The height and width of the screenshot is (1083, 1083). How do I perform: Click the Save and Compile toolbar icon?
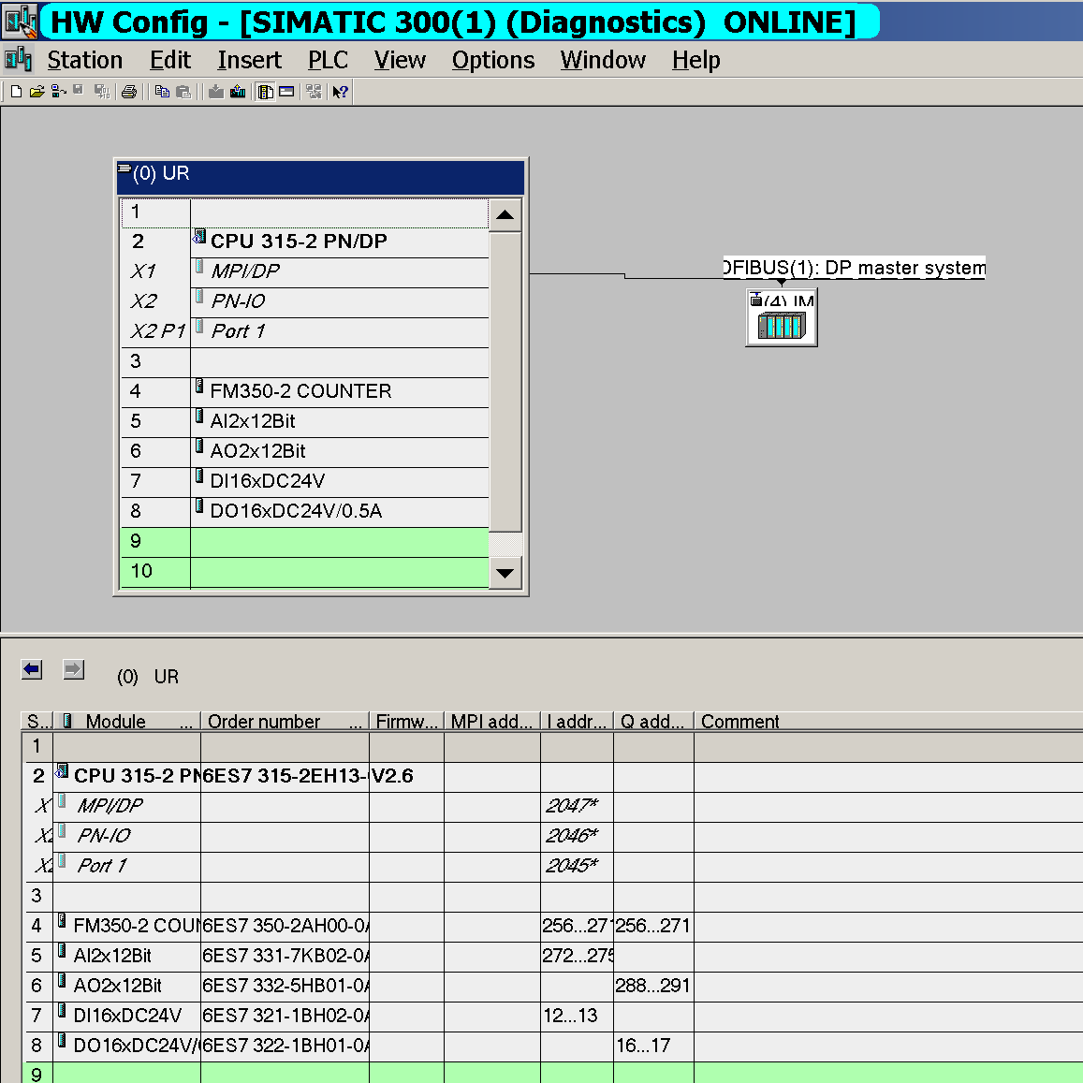(102, 92)
